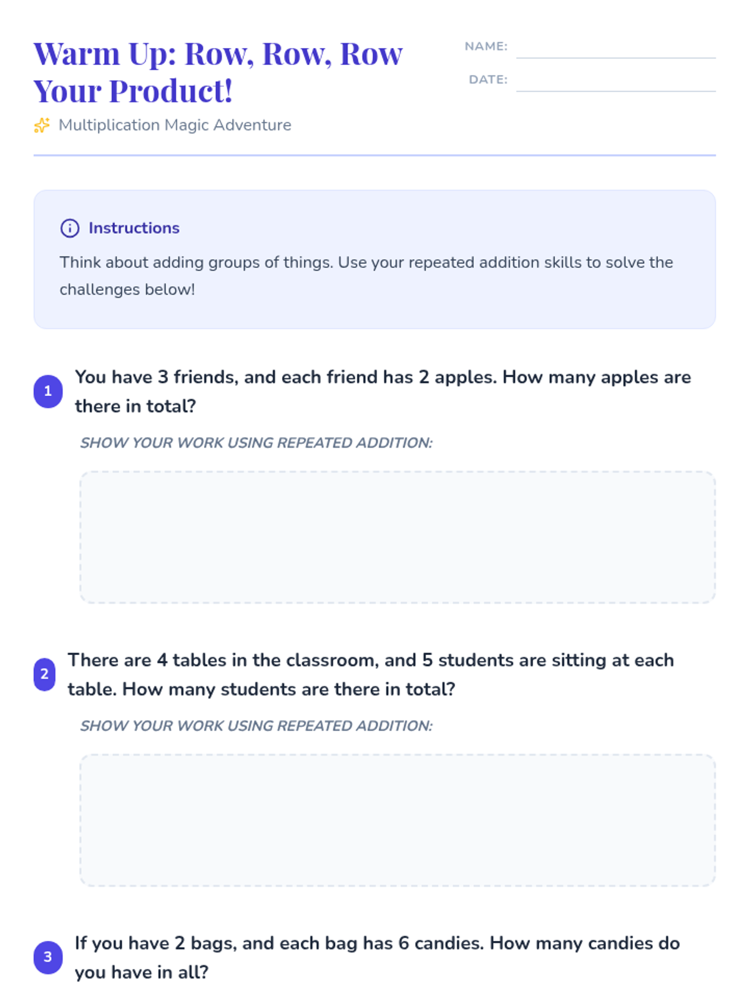
Task: Click the number 2 question badge
Action: click(44, 674)
